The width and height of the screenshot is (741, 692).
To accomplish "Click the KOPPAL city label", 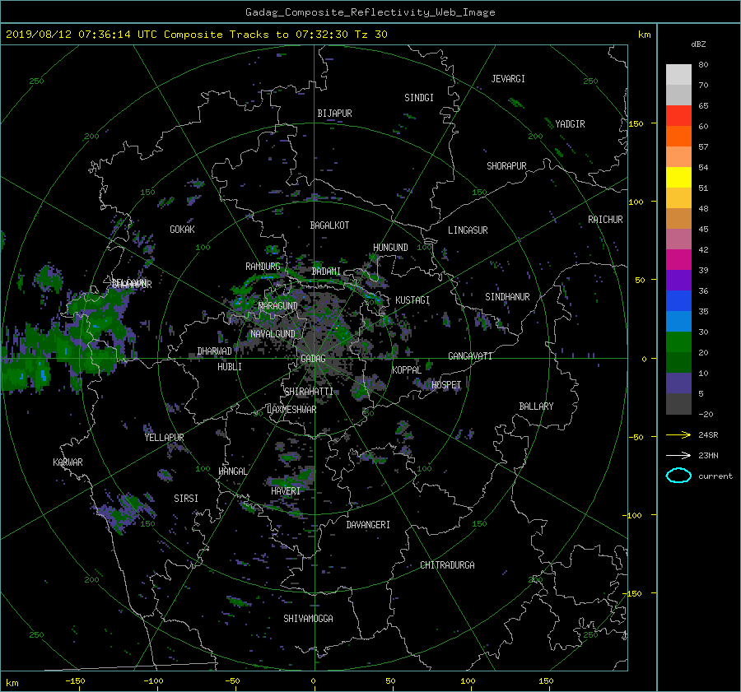I will [x=407, y=370].
